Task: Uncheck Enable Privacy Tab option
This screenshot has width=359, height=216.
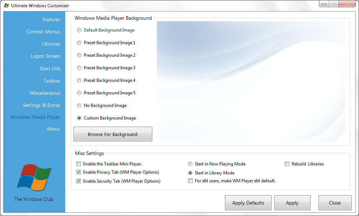Action: [x=78, y=172]
